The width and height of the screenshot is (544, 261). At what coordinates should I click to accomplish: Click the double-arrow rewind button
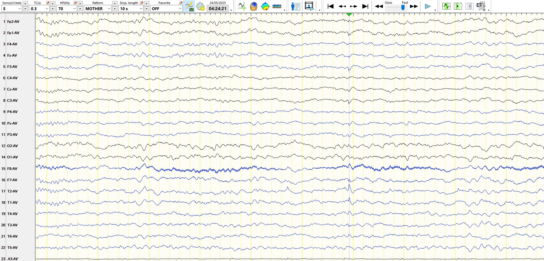tap(379, 6)
